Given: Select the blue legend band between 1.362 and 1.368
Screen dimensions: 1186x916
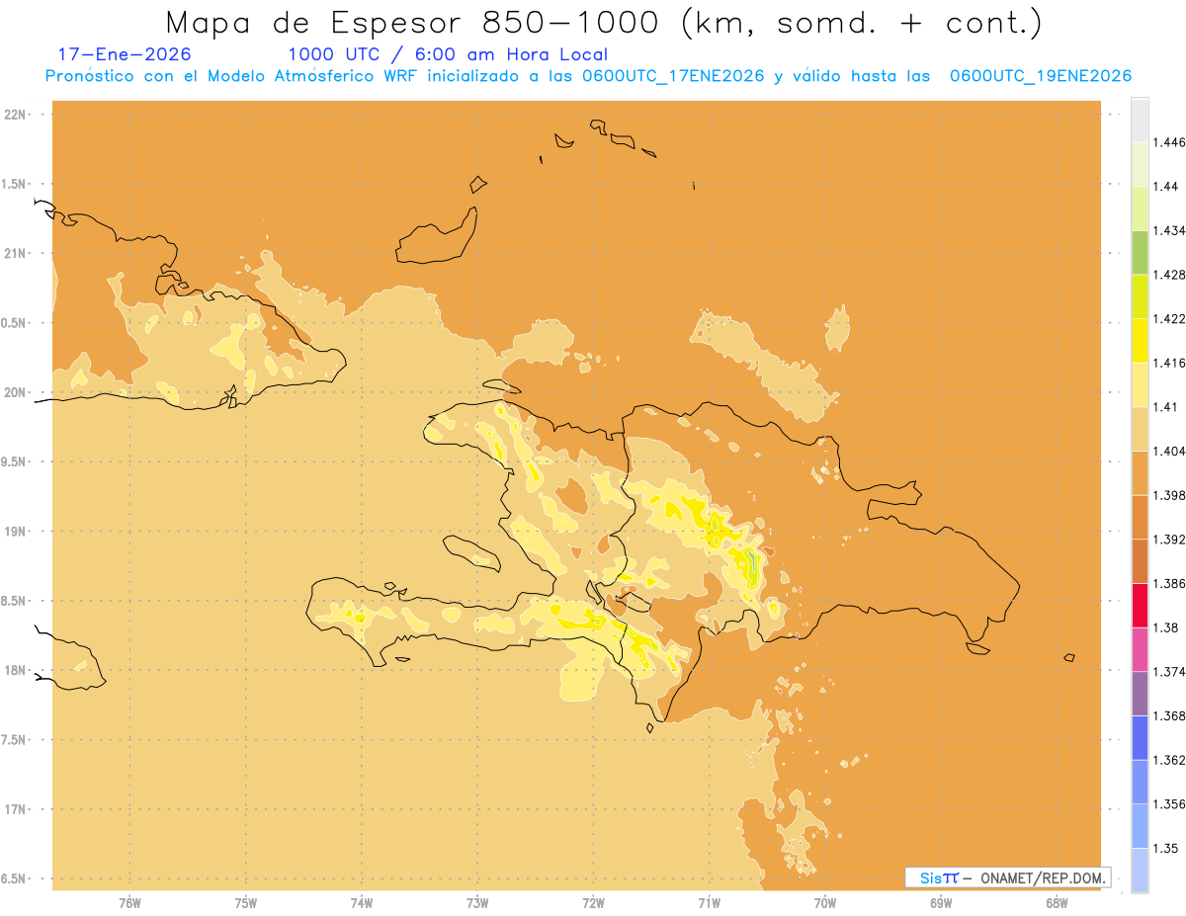Looking at the screenshot, I should [1140, 737].
